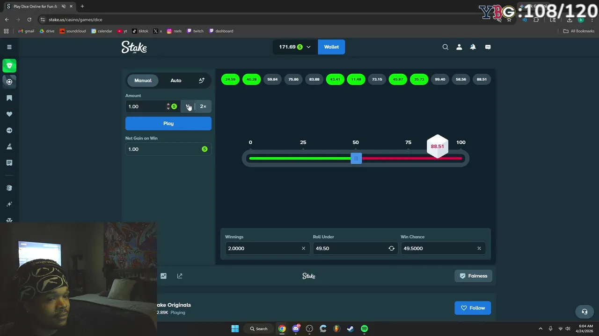Open the Windows Start menu
This screenshot has width=599, height=336.
[235, 329]
